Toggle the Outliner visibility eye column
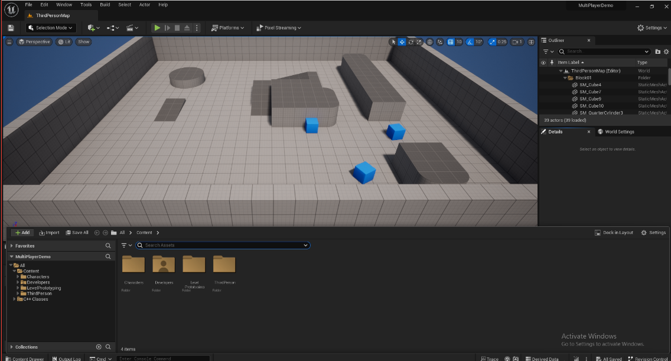Viewport: 671px width, 361px height. coord(543,62)
